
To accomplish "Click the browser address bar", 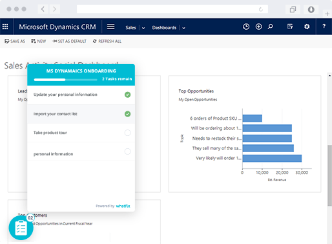I will 172,9.
